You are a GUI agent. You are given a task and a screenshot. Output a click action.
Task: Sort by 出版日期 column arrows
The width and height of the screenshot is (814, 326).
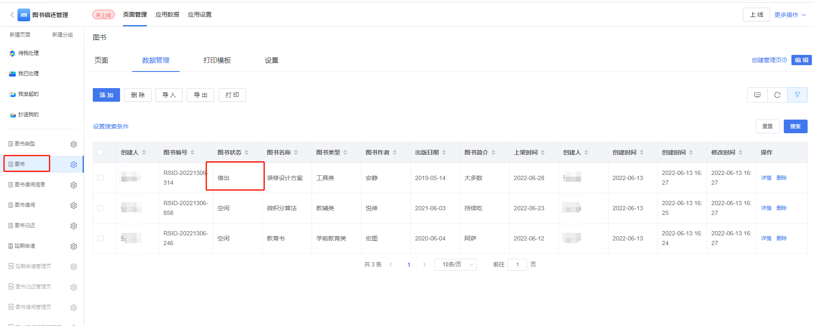pyautogui.click(x=444, y=152)
